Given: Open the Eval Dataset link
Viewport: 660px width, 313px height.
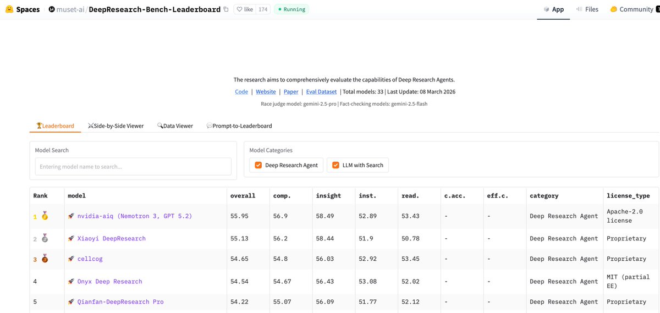Looking at the screenshot, I should tap(322, 92).
